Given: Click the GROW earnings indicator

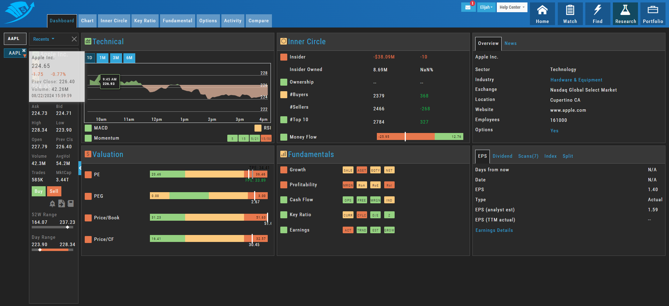Looking at the screenshot, I should coord(389,230).
